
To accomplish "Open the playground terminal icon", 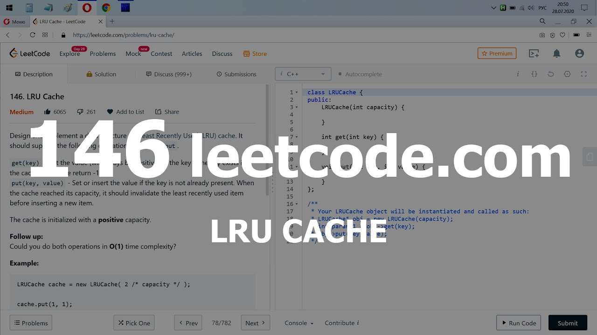I will tap(534, 54).
